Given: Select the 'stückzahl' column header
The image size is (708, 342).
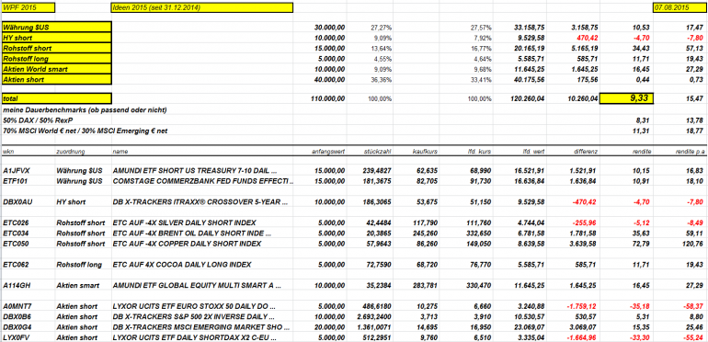Looking at the screenshot, I should 380,152.
